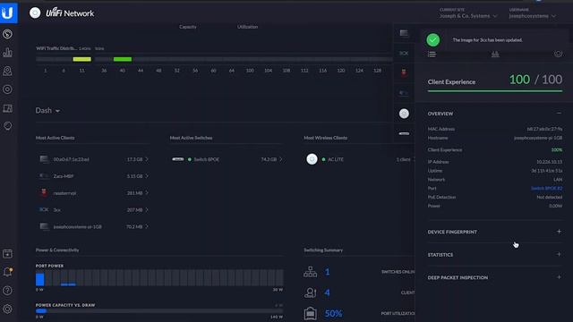Expand the Statistics section
Image resolution: width=573 pixels, height=322 pixels.
[x=559, y=254]
